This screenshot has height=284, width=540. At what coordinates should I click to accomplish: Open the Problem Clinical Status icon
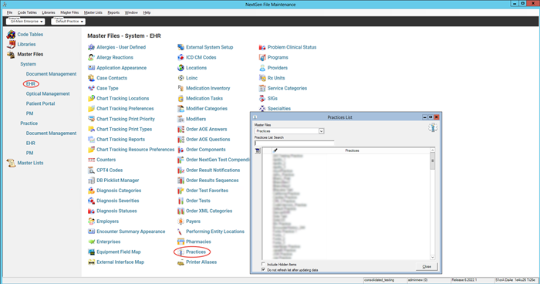262,47
